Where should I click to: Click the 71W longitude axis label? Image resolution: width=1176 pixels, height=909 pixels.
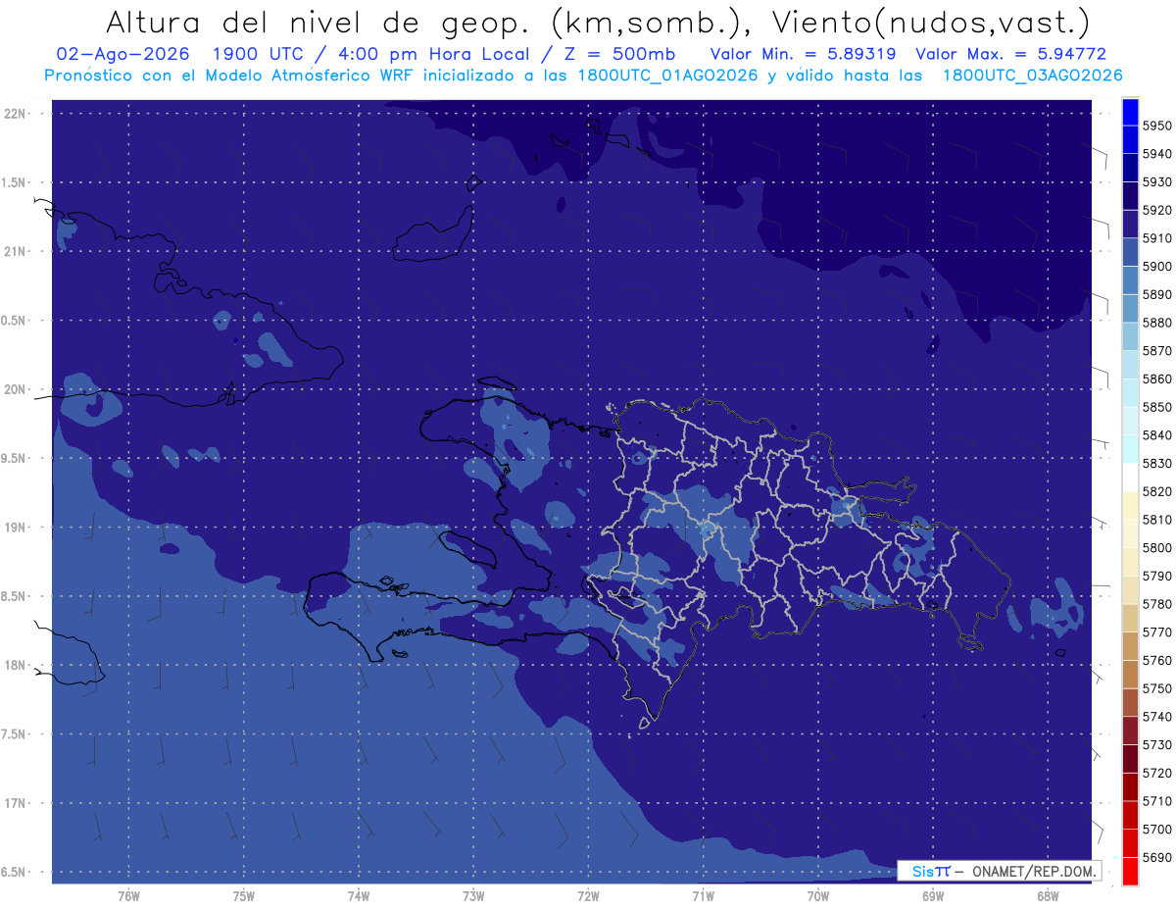tap(703, 894)
